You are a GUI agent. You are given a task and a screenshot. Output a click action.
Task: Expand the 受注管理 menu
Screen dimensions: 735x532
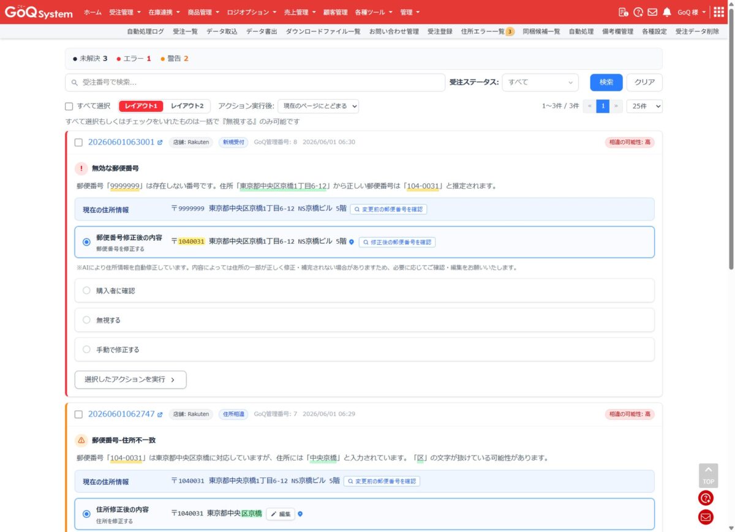(125, 12)
